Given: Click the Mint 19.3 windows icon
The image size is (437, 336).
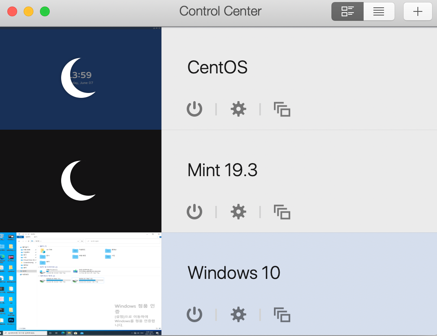Looking at the screenshot, I should [282, 212].
